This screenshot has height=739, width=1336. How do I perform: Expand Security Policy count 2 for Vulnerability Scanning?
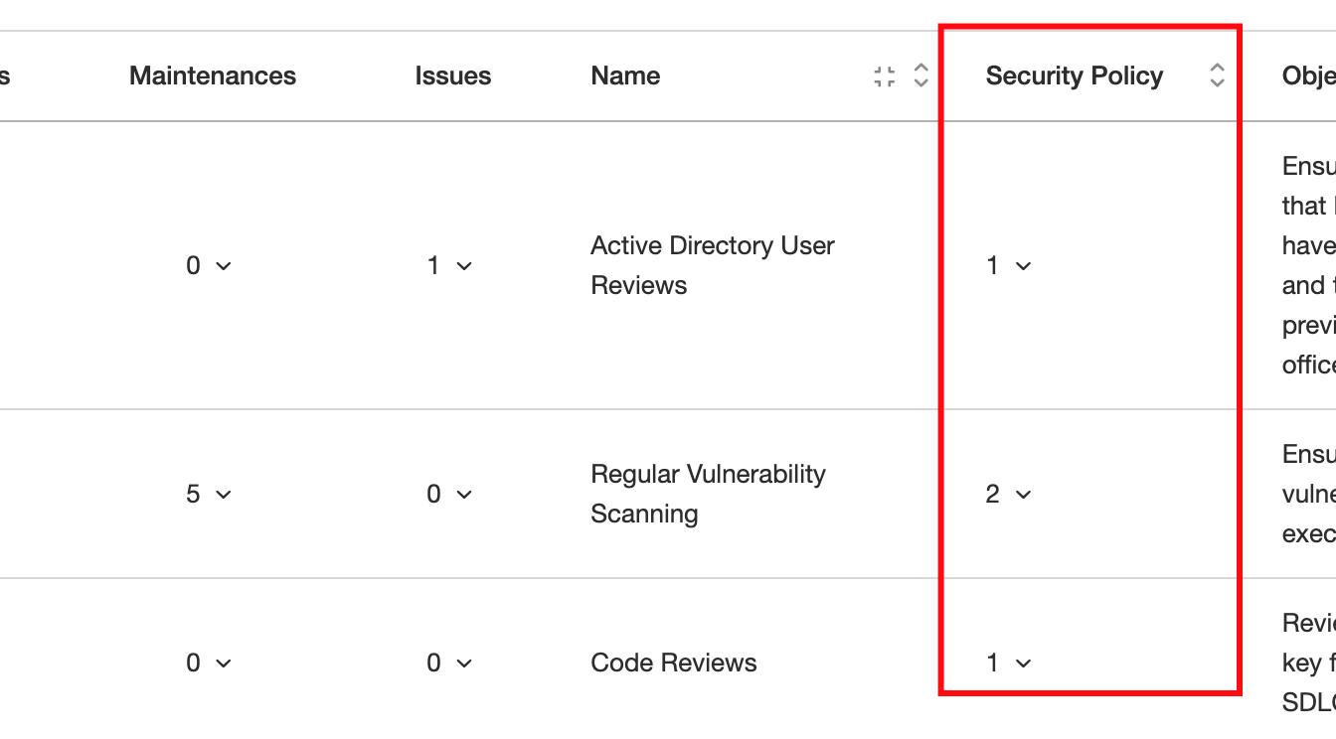coord(1009,494)
